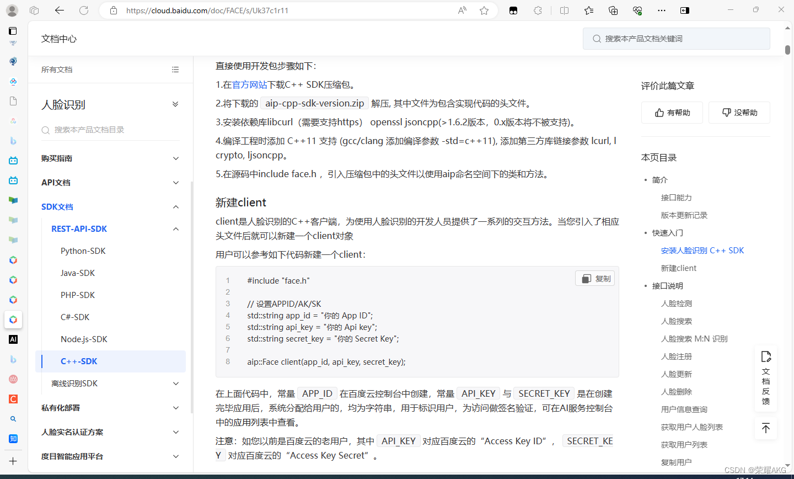Click magnifier in top document search

(x=597, y=39)
